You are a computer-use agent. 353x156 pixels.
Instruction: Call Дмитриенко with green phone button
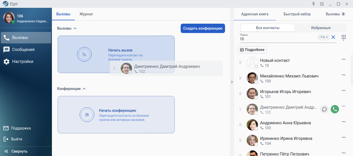pos(335,109)
